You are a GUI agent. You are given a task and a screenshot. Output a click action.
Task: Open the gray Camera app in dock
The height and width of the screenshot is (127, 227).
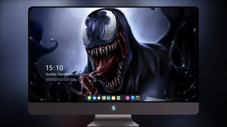point(138,98)
